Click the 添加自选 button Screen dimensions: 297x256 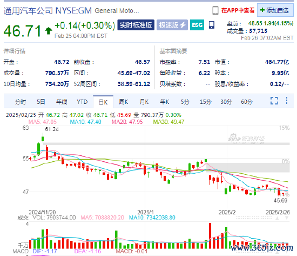(x=275, y=10)
